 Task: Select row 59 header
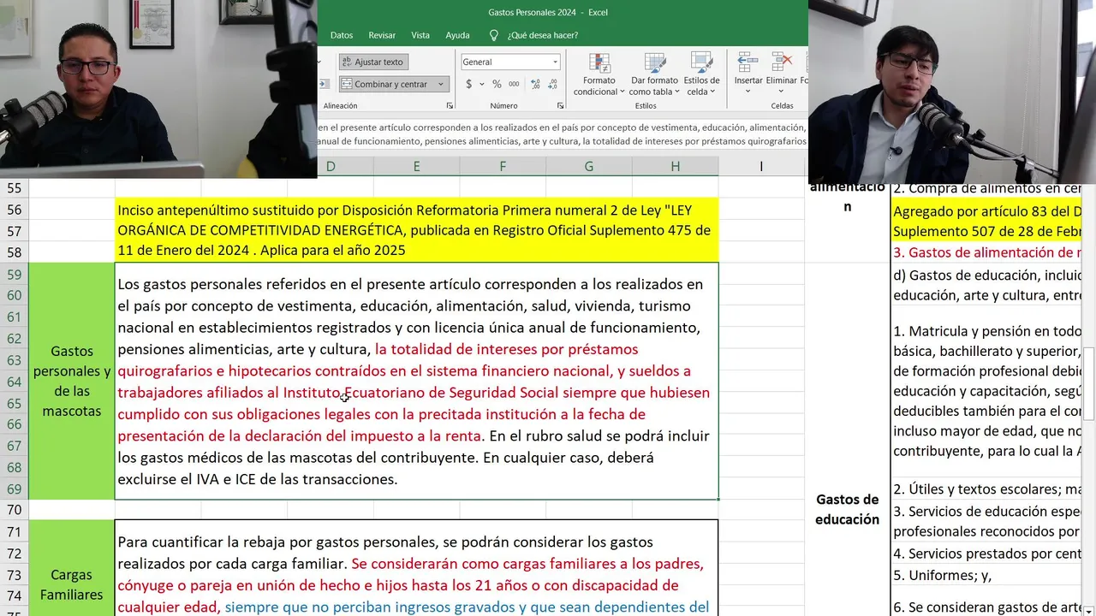(x=14, y=275)
